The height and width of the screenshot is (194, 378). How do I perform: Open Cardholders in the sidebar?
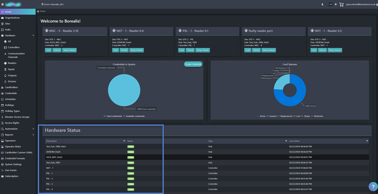[11, 87]
